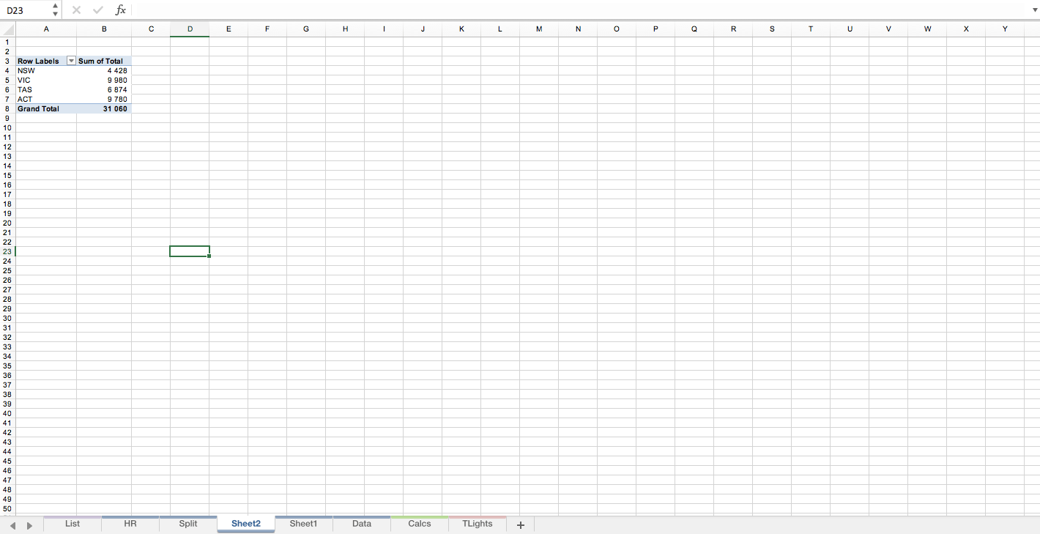Go to previous sheet using left arrow
This screenshot has height=534, width=1040.
[x=13, y=525]
